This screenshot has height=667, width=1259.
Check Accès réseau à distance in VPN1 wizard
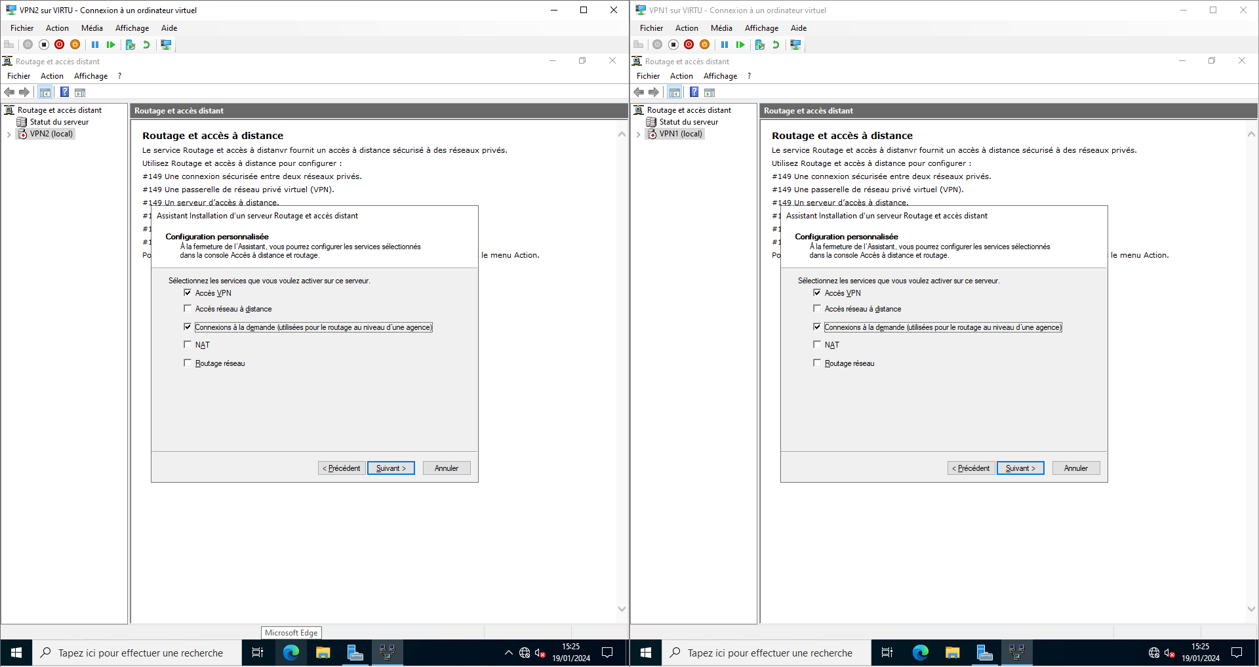pos(817,309)
